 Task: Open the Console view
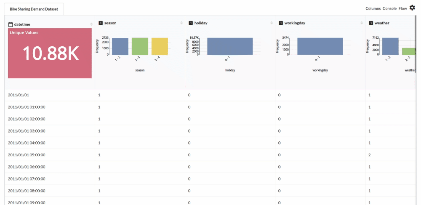click(x=389, y=8)
